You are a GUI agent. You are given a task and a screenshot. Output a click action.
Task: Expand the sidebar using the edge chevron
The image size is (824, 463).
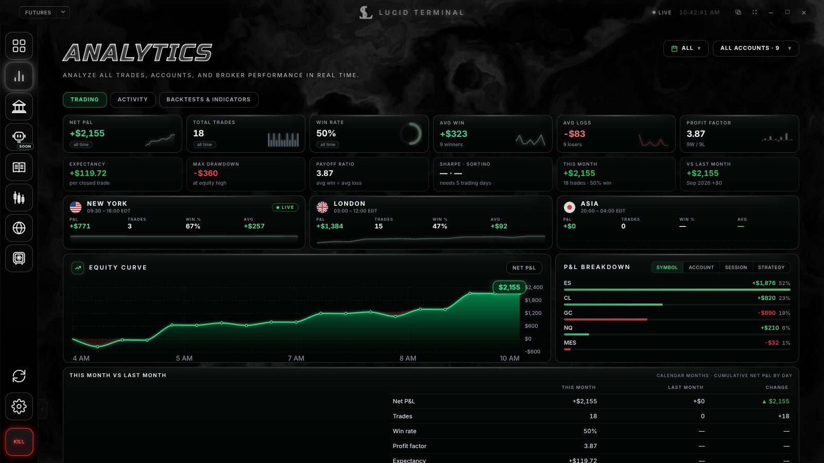click(x=43, y=409)
